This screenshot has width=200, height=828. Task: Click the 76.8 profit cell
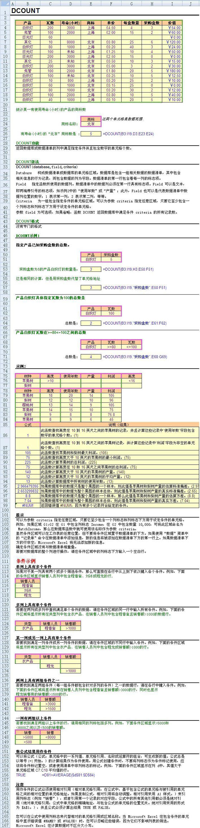click(x=111, y=415)
